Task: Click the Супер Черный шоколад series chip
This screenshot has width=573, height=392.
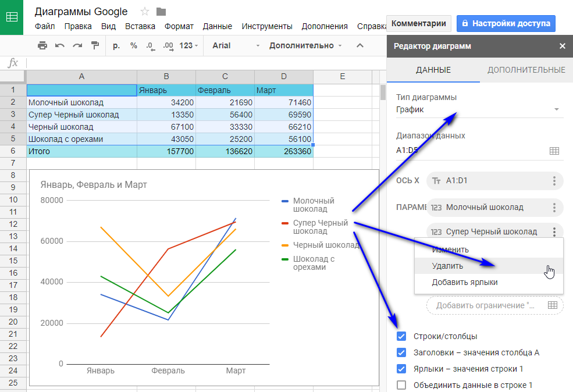Action: [495, 232]
